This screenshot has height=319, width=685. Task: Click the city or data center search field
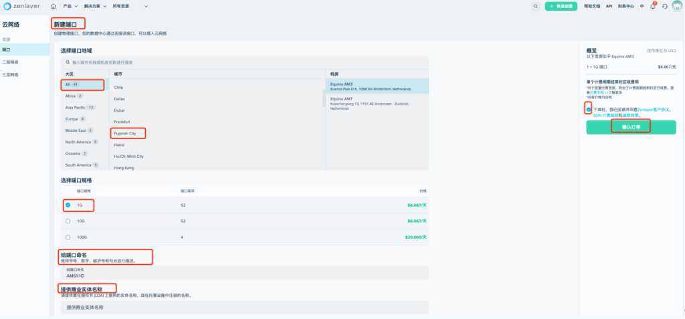[244, 62]
